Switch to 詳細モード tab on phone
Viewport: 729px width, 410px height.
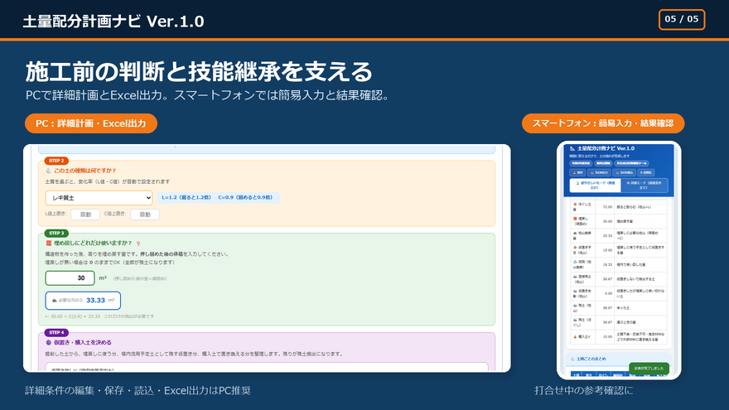coord(645,186)
